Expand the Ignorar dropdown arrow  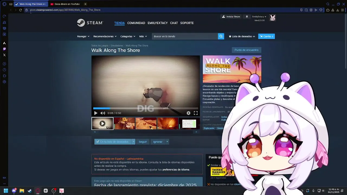pyautogui.click(x=167, y=142)
